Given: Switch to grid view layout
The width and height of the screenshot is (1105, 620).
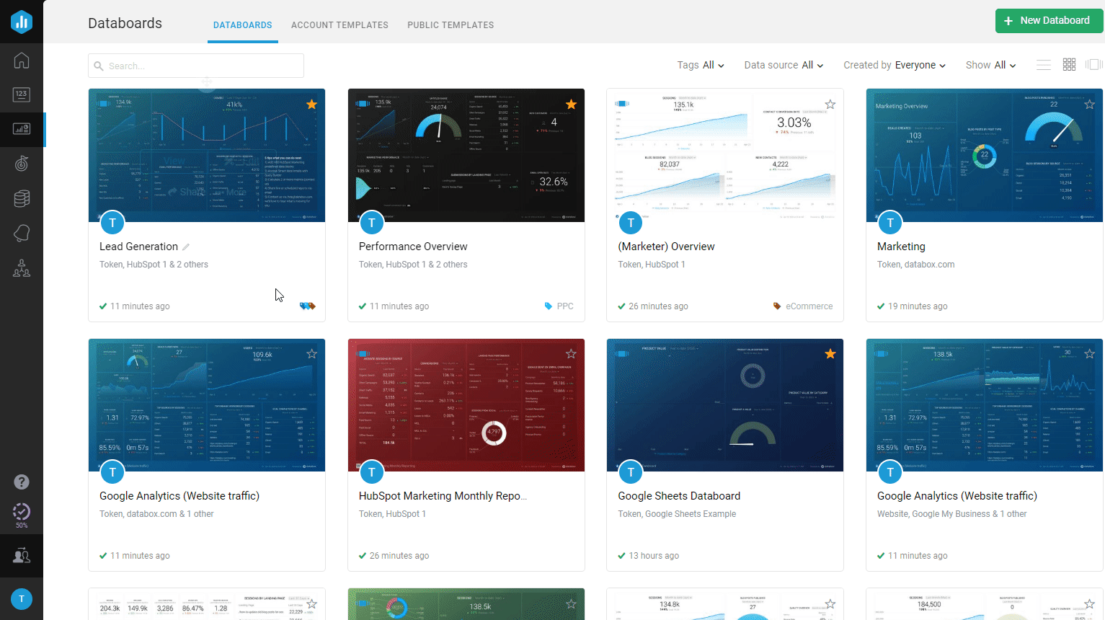Looking at the screenshot, I should point(1070,65).
